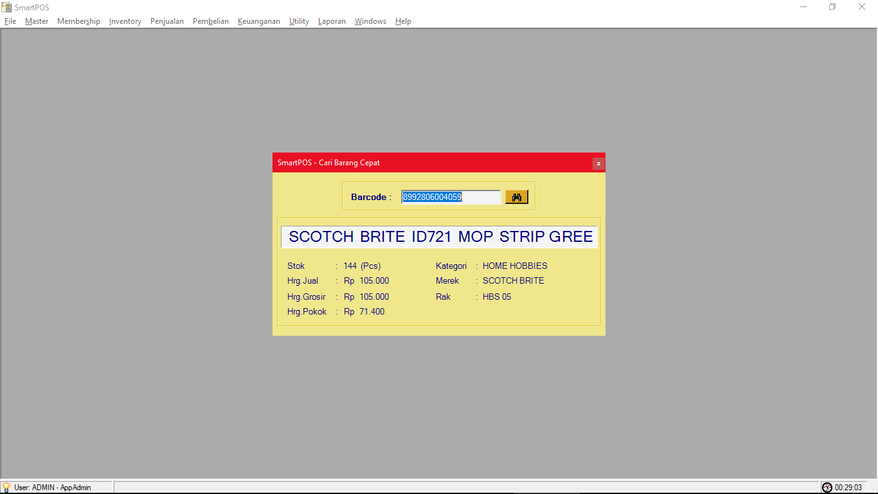Image resolution: width=878 pixels, height=494 pixels.
Task: Close the SmartPOS main window
Action: coord(862,7)
